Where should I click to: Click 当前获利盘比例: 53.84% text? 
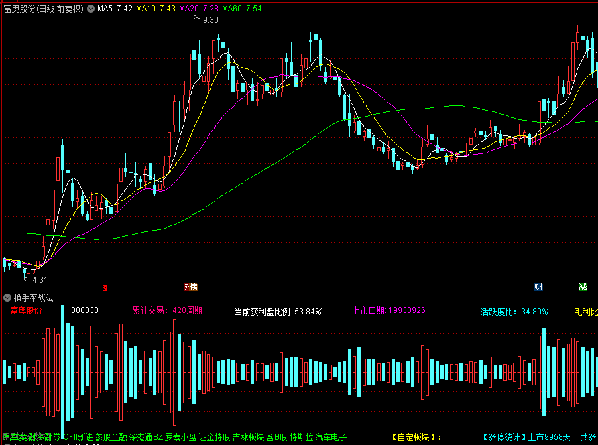(278, 312)
